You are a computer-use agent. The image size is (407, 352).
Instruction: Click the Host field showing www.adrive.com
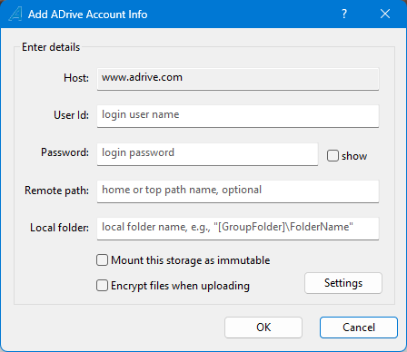238,79
